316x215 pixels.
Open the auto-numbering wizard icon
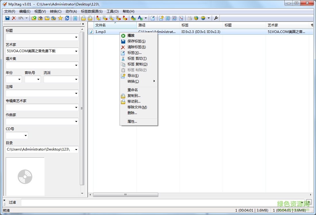[x=181, y=18]
